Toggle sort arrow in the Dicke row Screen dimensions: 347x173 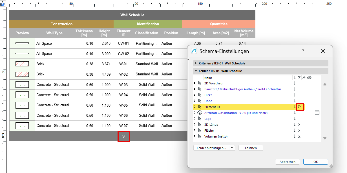pyautogui.click(x=295, y=95)
